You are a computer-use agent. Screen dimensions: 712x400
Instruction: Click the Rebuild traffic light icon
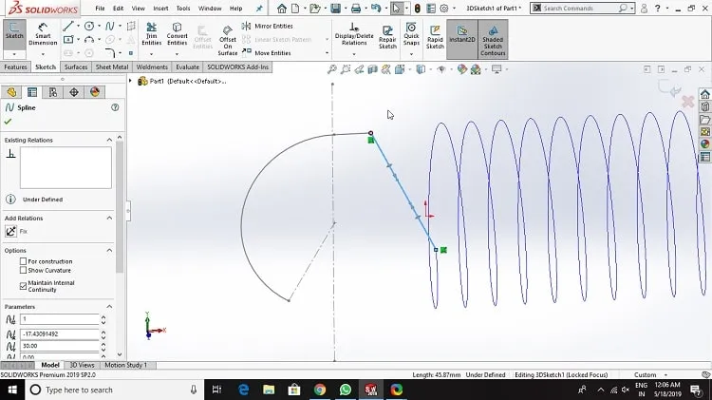point(418,9)
